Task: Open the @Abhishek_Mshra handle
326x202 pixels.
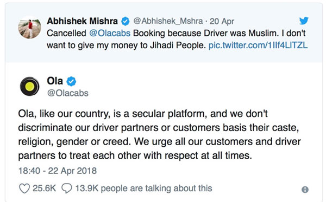Action: click(x=168, y=21)
